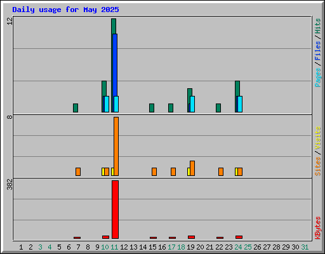Select day 31 on the x-axis
325x254 pixels.
305,247
